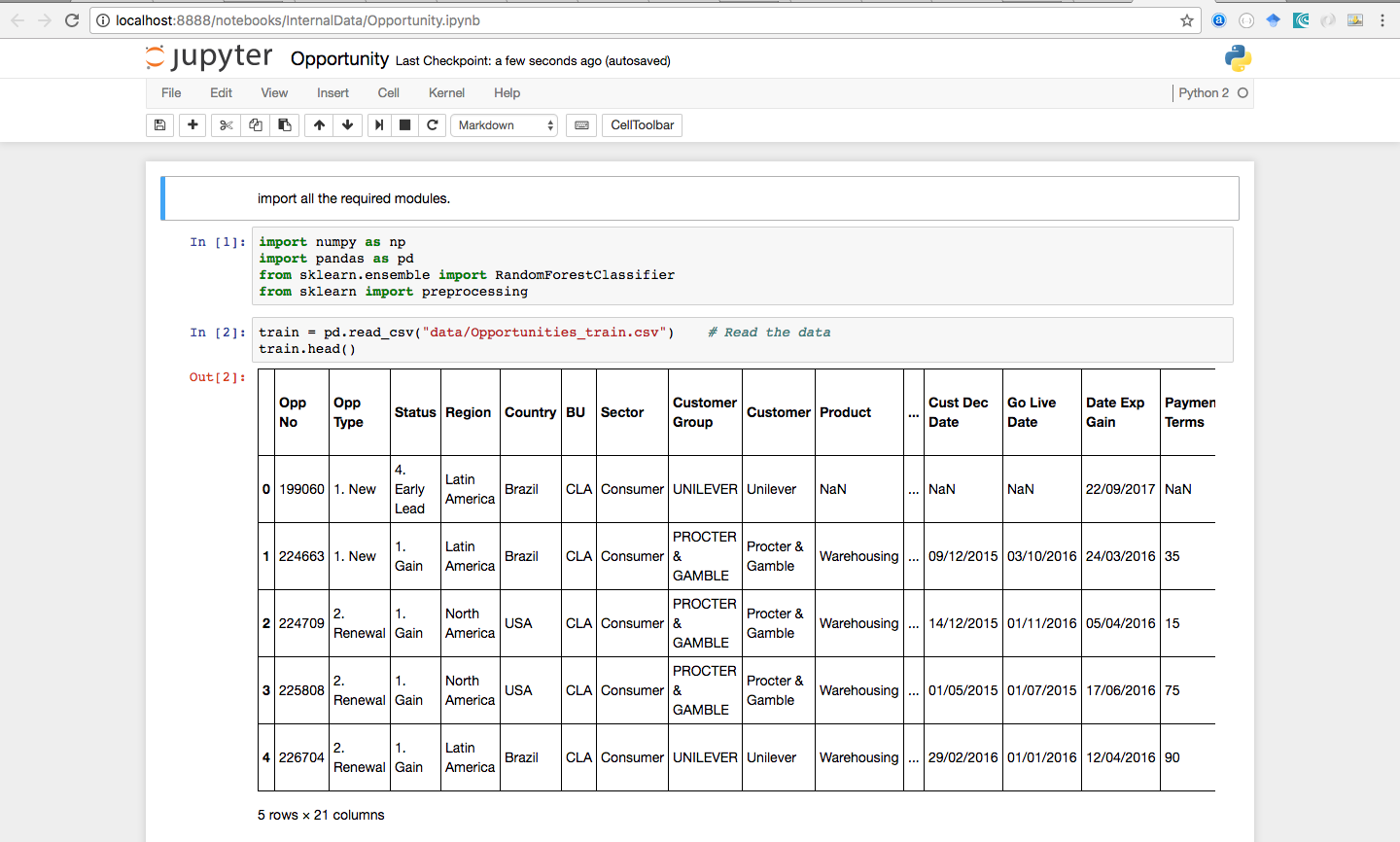Click the Python logo icon
The image size is (1400, 842).
1238,58
